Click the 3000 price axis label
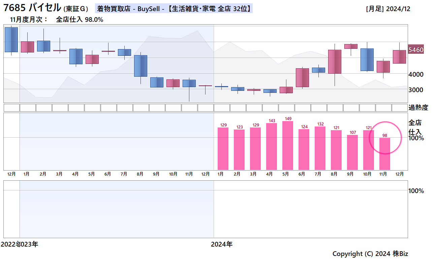This screenshot has width=438, height=259. coord(416,90)
